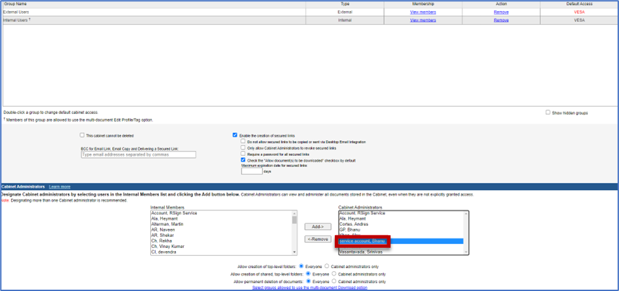Enable the Show hidden groups checkbox
Screen dimensions: 619x291
click(x=548, y=113)
